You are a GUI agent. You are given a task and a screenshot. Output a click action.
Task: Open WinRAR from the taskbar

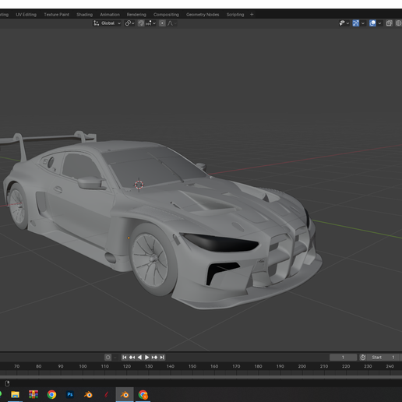tap(33, 395)
